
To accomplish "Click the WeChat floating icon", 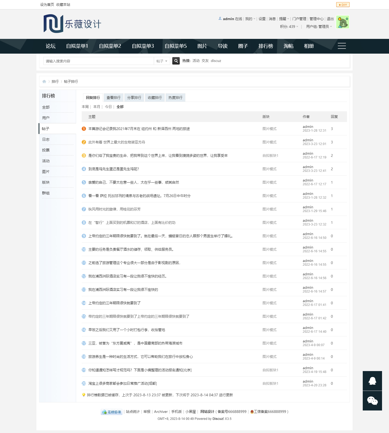I will click(x=372, y=401).
